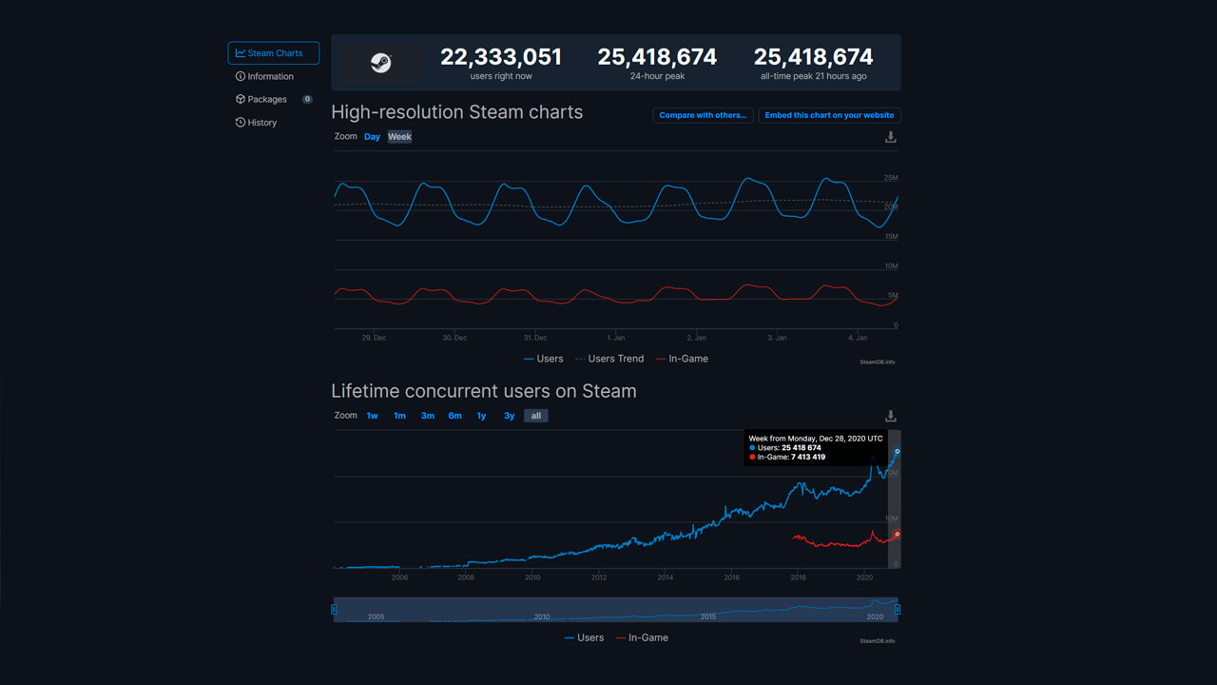
Task: Set lifetime chart zoom to 1y
Action: pos(482,416)
